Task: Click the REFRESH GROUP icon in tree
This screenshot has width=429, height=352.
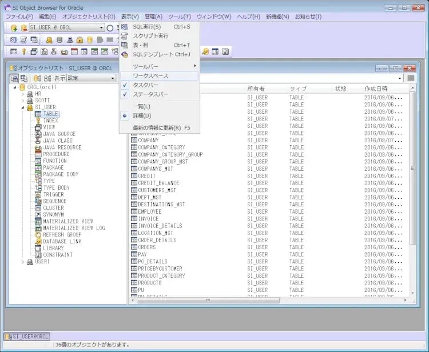Action: (38, 234)
